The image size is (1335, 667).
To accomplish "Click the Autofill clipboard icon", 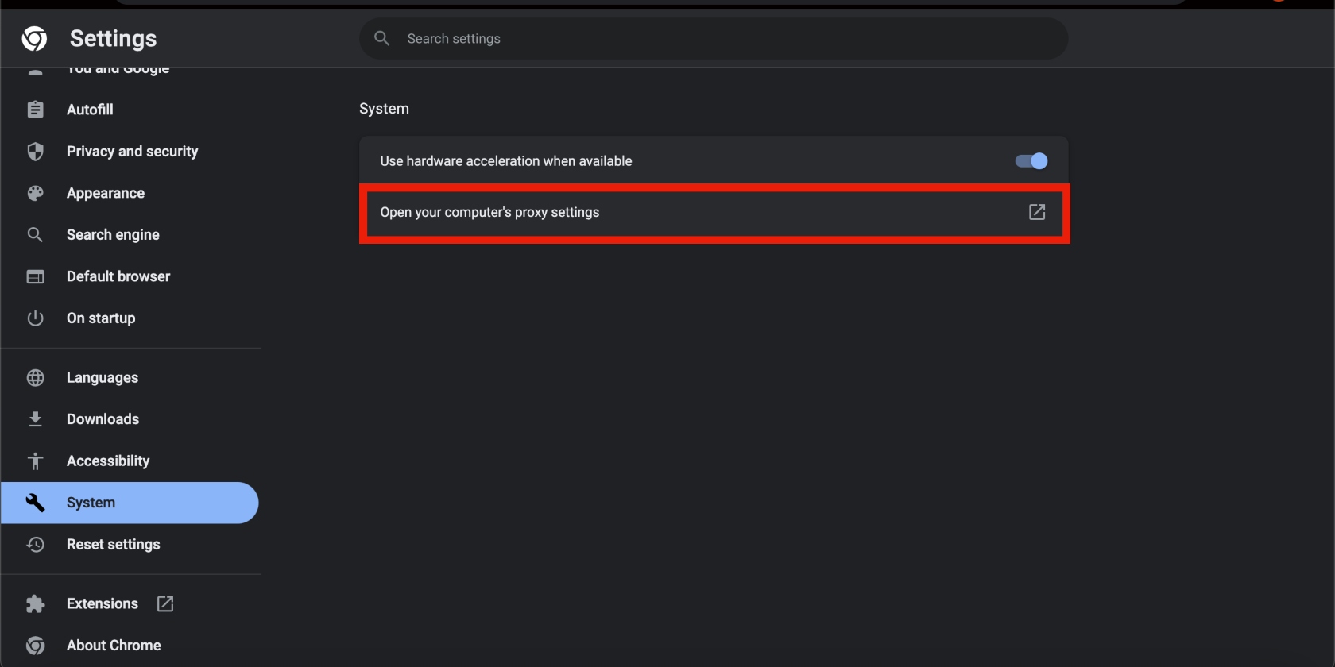I will tap(35, 110).
